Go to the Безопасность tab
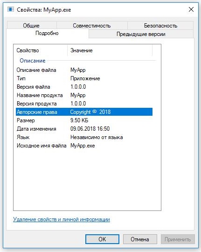 [160, 26]
